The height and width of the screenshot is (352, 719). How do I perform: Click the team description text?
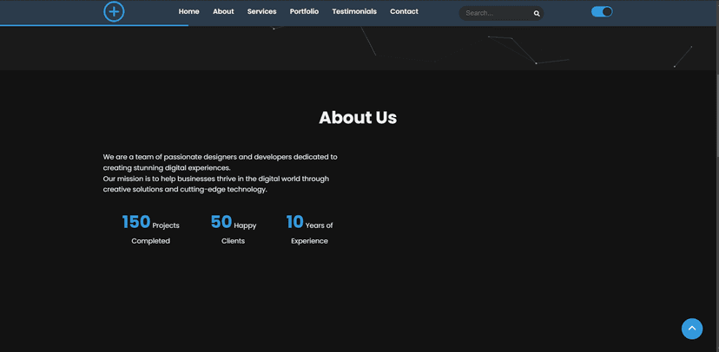220,162
